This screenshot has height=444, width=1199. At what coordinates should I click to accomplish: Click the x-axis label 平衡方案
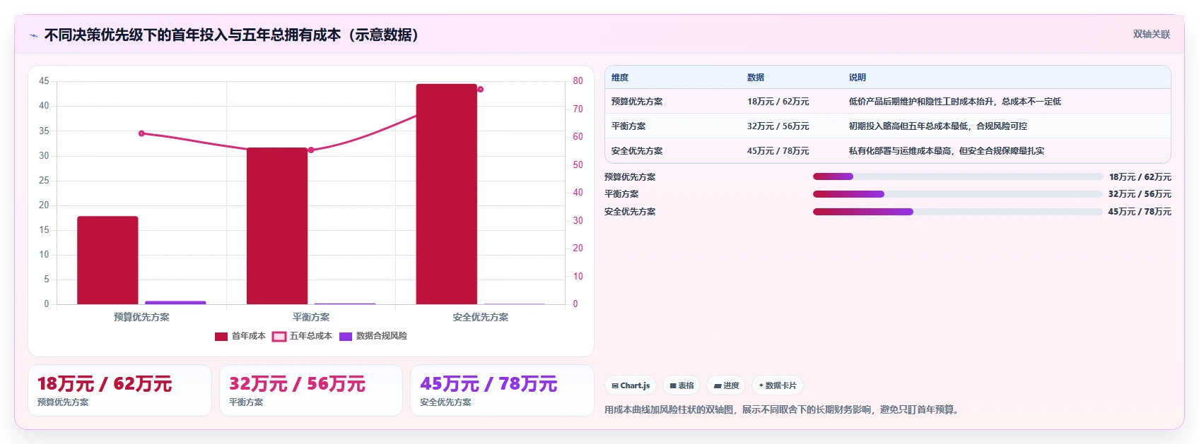(x=311, y=318)
